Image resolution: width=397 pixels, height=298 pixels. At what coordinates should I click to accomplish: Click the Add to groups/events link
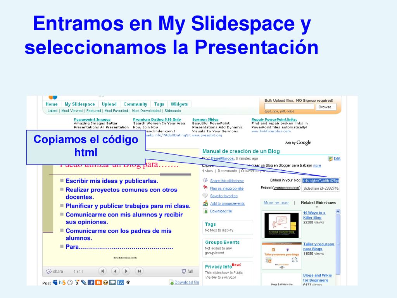pos(227,203)
